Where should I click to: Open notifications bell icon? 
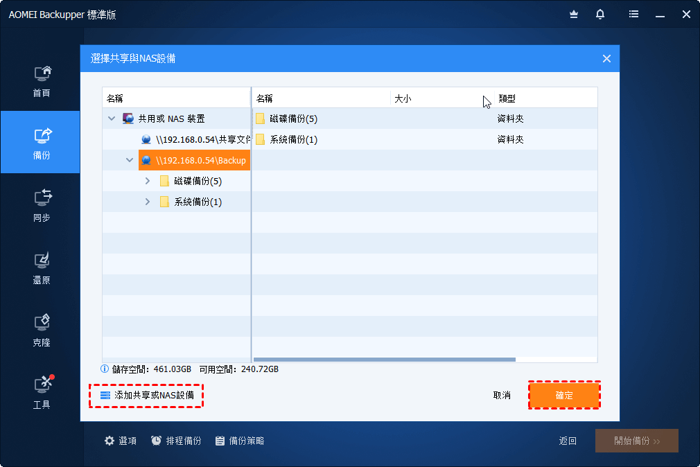pyautogui.click(x=600, y=15)
